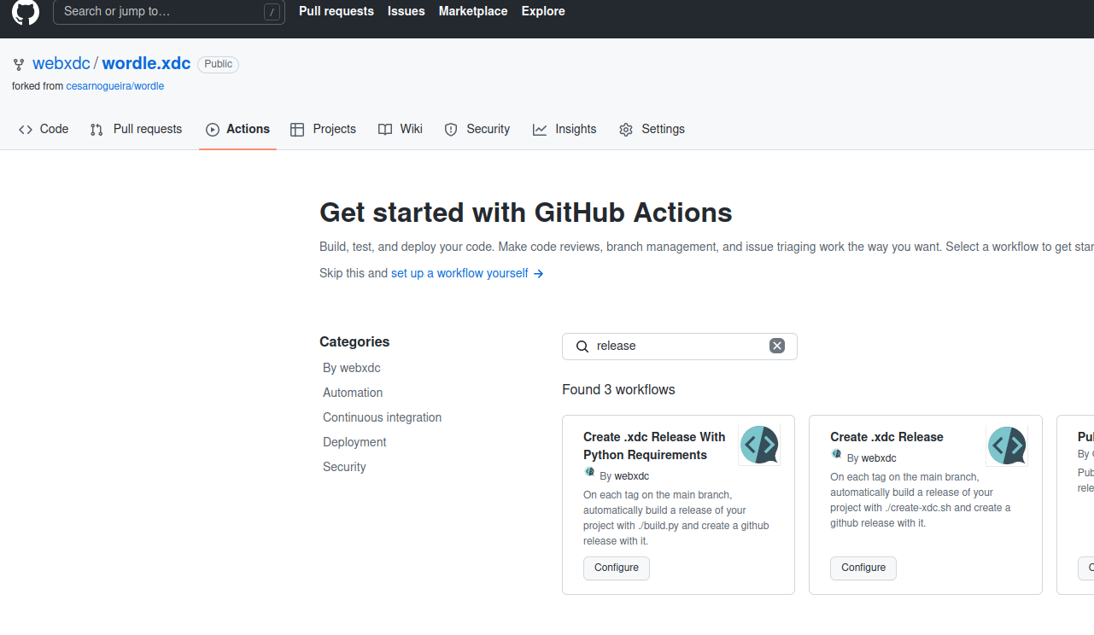
Task: Click Found 3 workflows text
Action: point(618,390)
